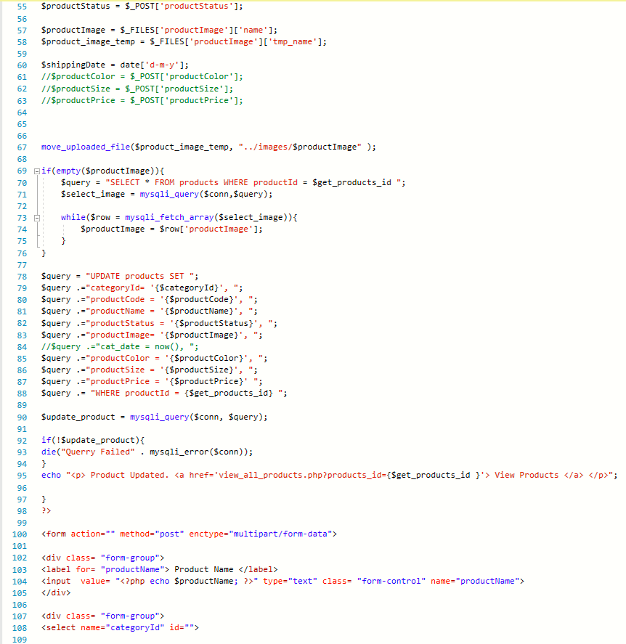Collapse the while loop fold marker

coord(36,218)
